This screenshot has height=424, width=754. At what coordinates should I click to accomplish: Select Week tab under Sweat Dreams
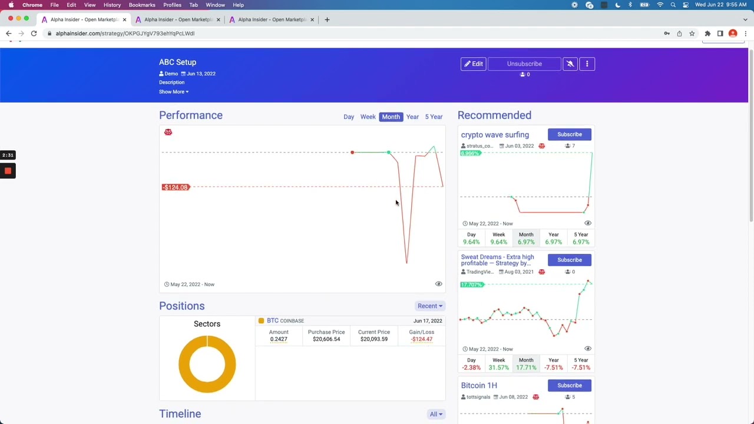coord(498,363)
